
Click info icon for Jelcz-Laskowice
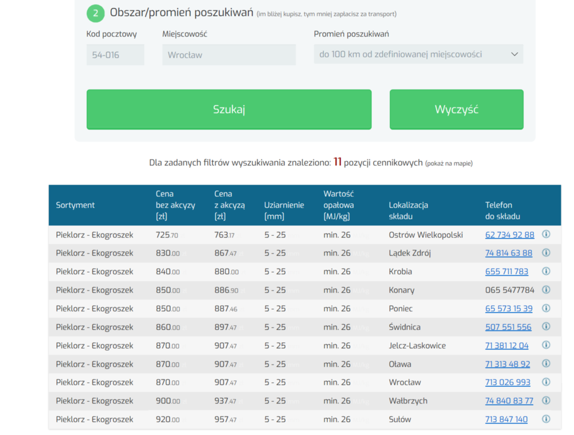546,345
